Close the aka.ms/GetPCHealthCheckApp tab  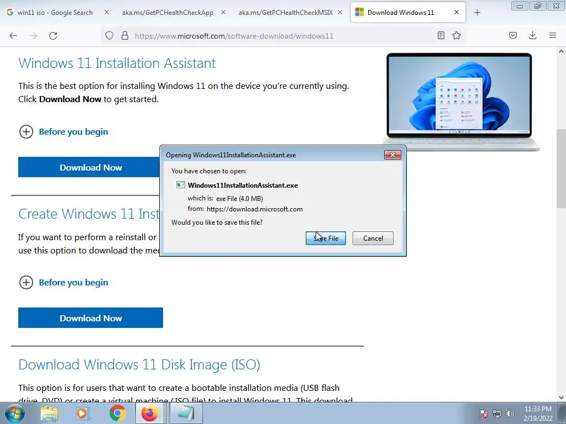click(x=223, y=12)
